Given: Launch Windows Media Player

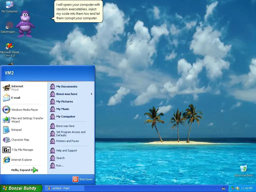Looking at the screenshot, I should pos(24,110).
